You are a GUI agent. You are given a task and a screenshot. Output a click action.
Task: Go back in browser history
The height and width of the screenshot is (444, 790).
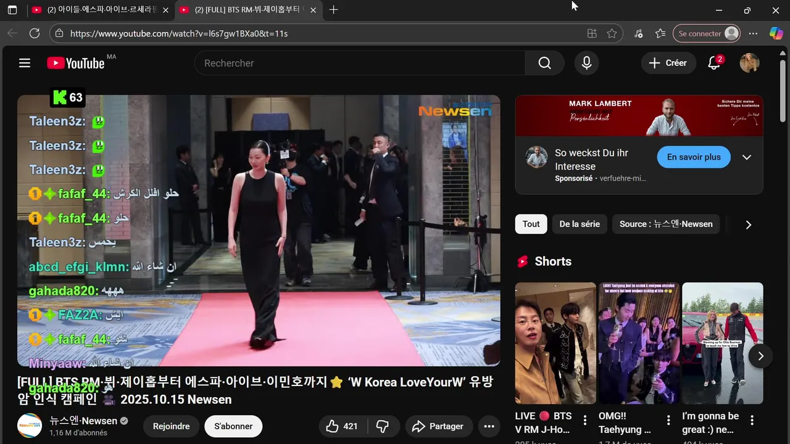(x=12, y=33)
